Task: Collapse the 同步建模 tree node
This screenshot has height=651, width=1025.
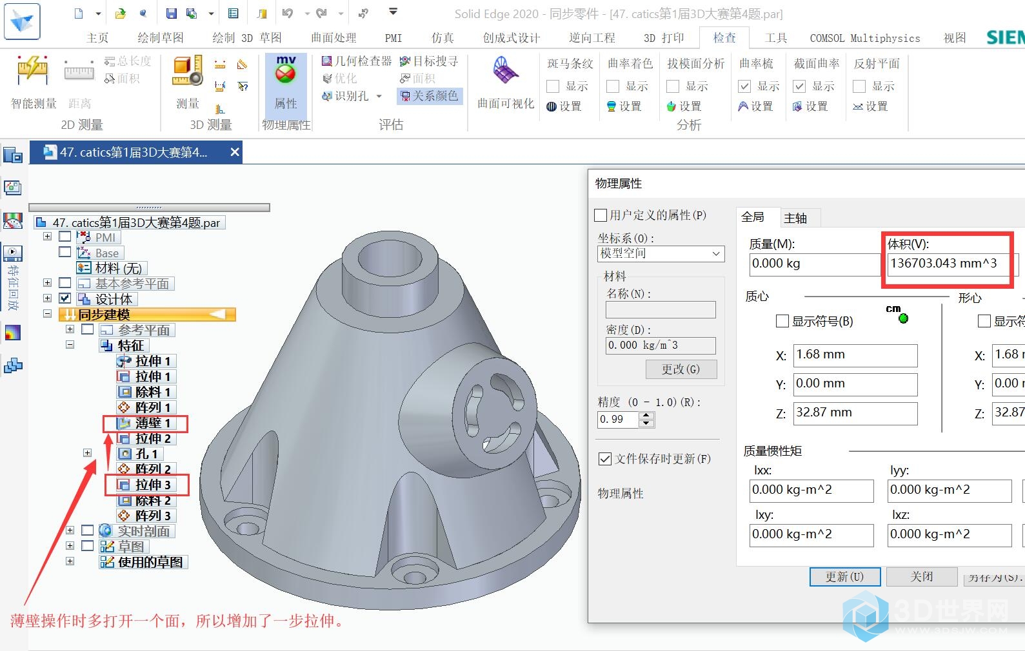Action: coord(47,314)
